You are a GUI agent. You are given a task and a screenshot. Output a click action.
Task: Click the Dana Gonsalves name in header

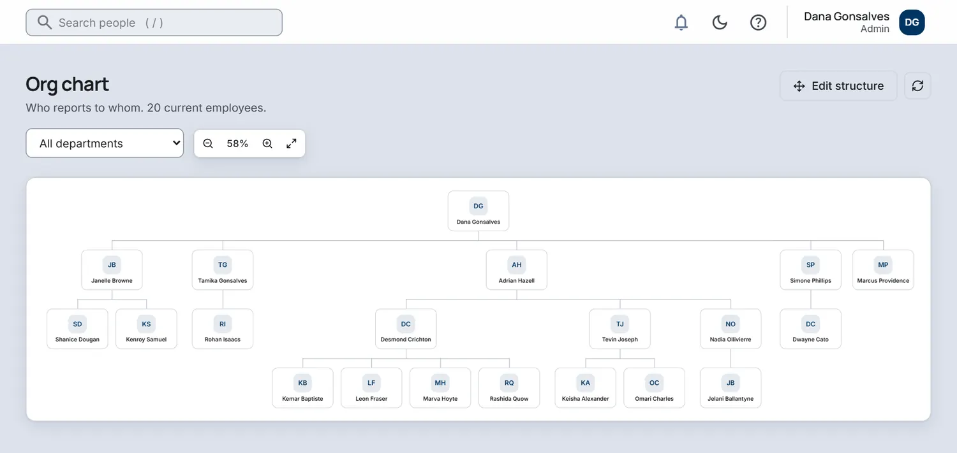coord(847,17)
